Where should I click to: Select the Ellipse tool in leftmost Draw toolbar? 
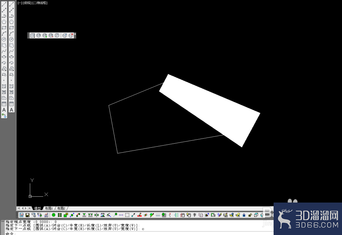point(4,57)
